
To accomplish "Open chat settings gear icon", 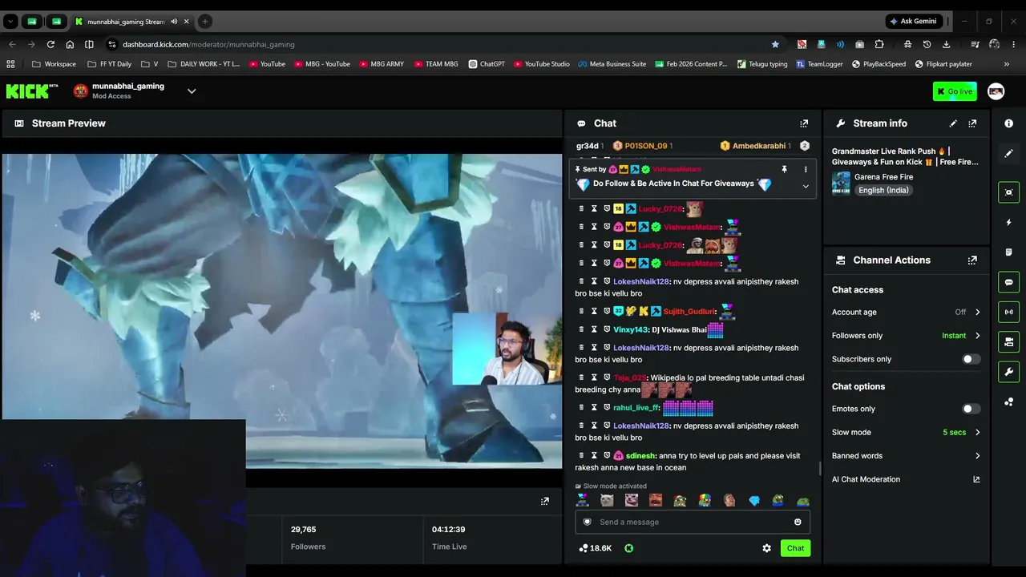I will (766, 548).
